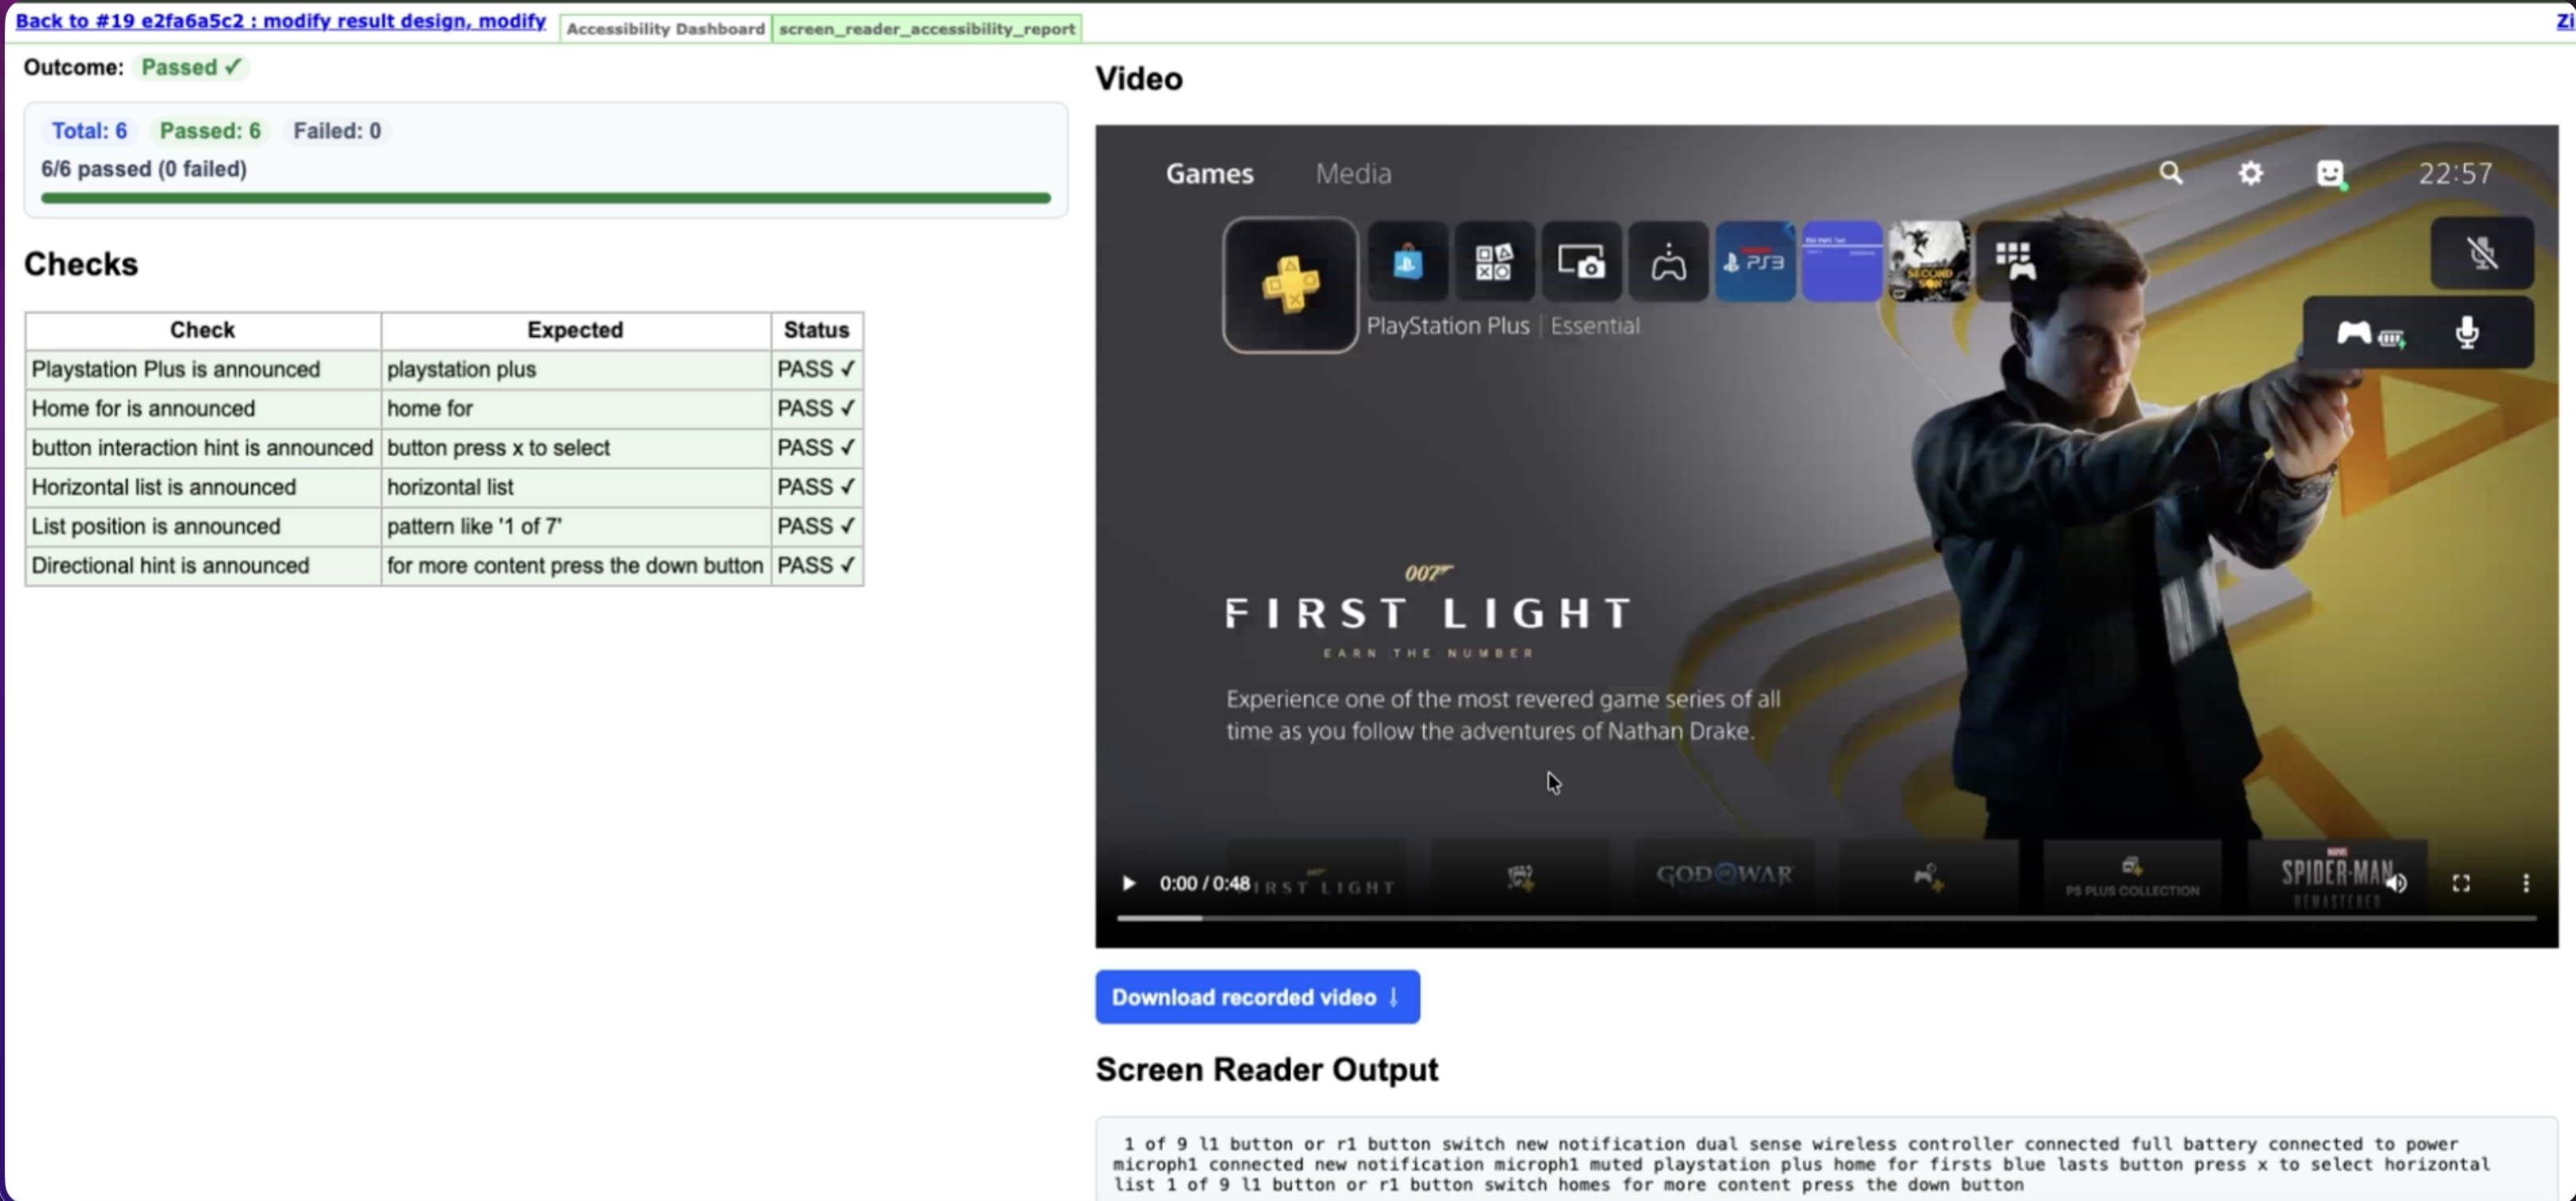Click PASS status for Directional hint row

[816, 565]
